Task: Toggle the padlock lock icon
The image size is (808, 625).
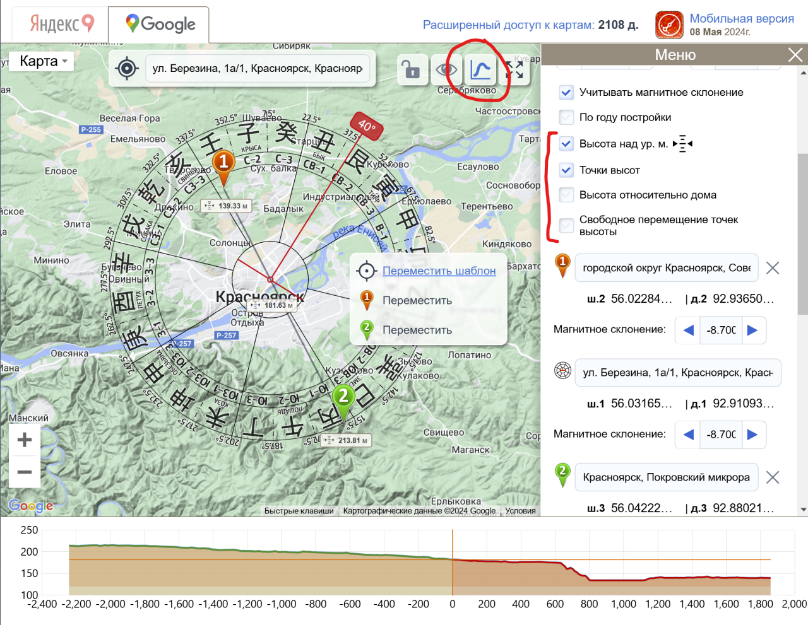Action: pos(412,69)
